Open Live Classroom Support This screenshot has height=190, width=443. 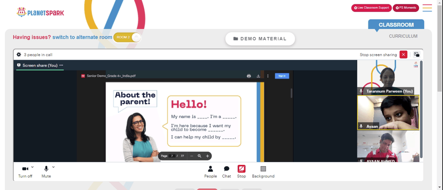[371, 8]
